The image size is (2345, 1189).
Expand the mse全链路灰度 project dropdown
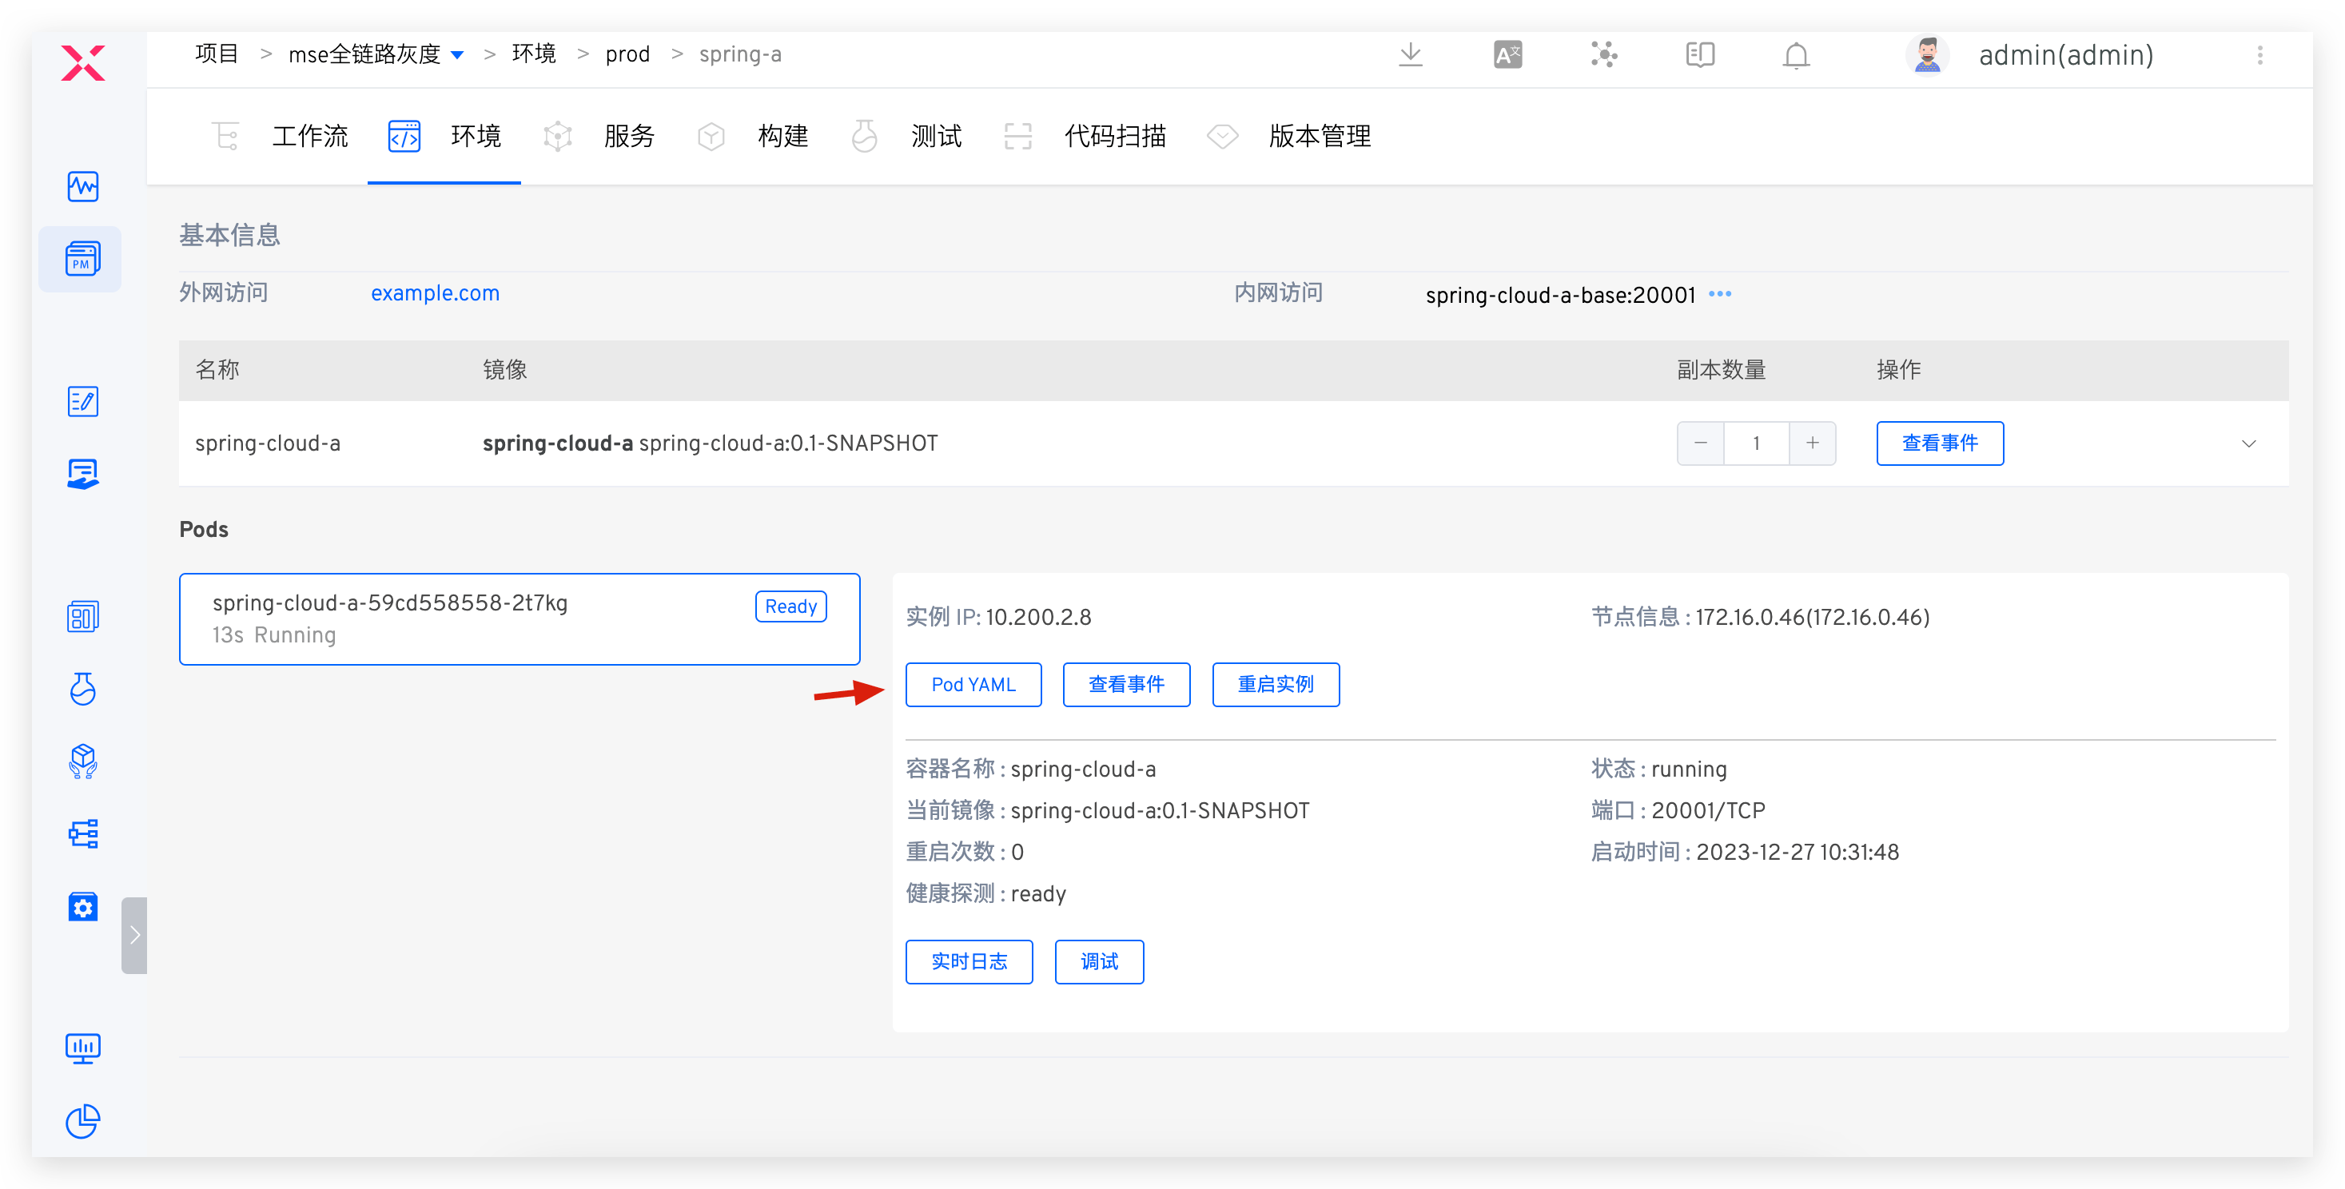coord(458,56)
